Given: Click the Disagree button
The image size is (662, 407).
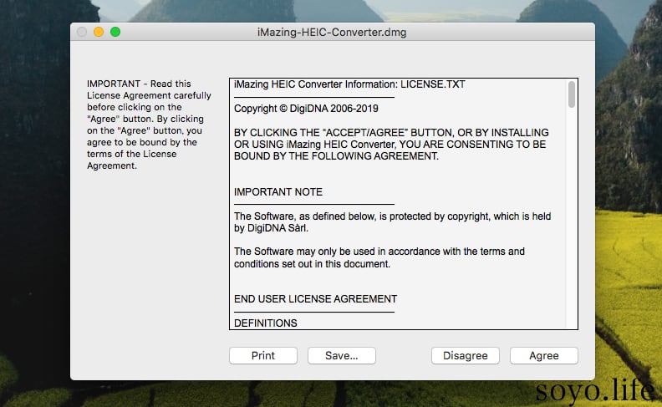Looking at the screenshot, I should click(x=466, y=355).
